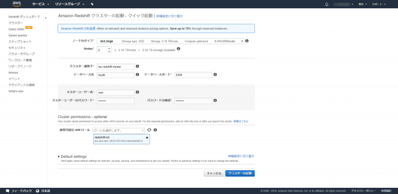398x194 pixels.
Task: Increase the Nodes count stepper
Action: (109, 49)
